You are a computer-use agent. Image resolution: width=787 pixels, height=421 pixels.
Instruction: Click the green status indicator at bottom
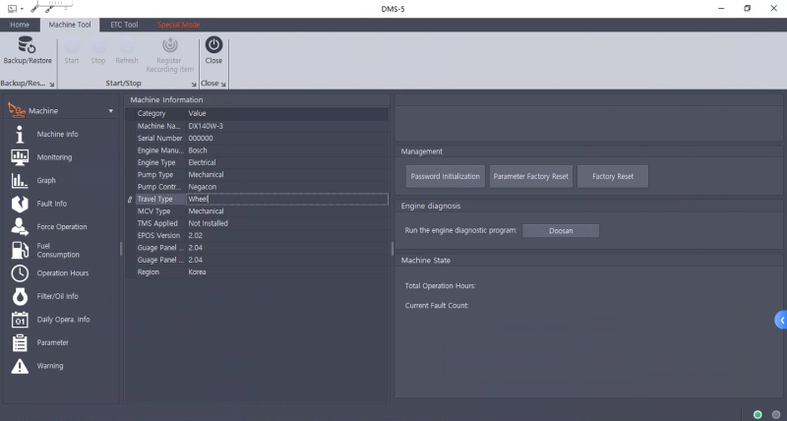coord(757,414)
